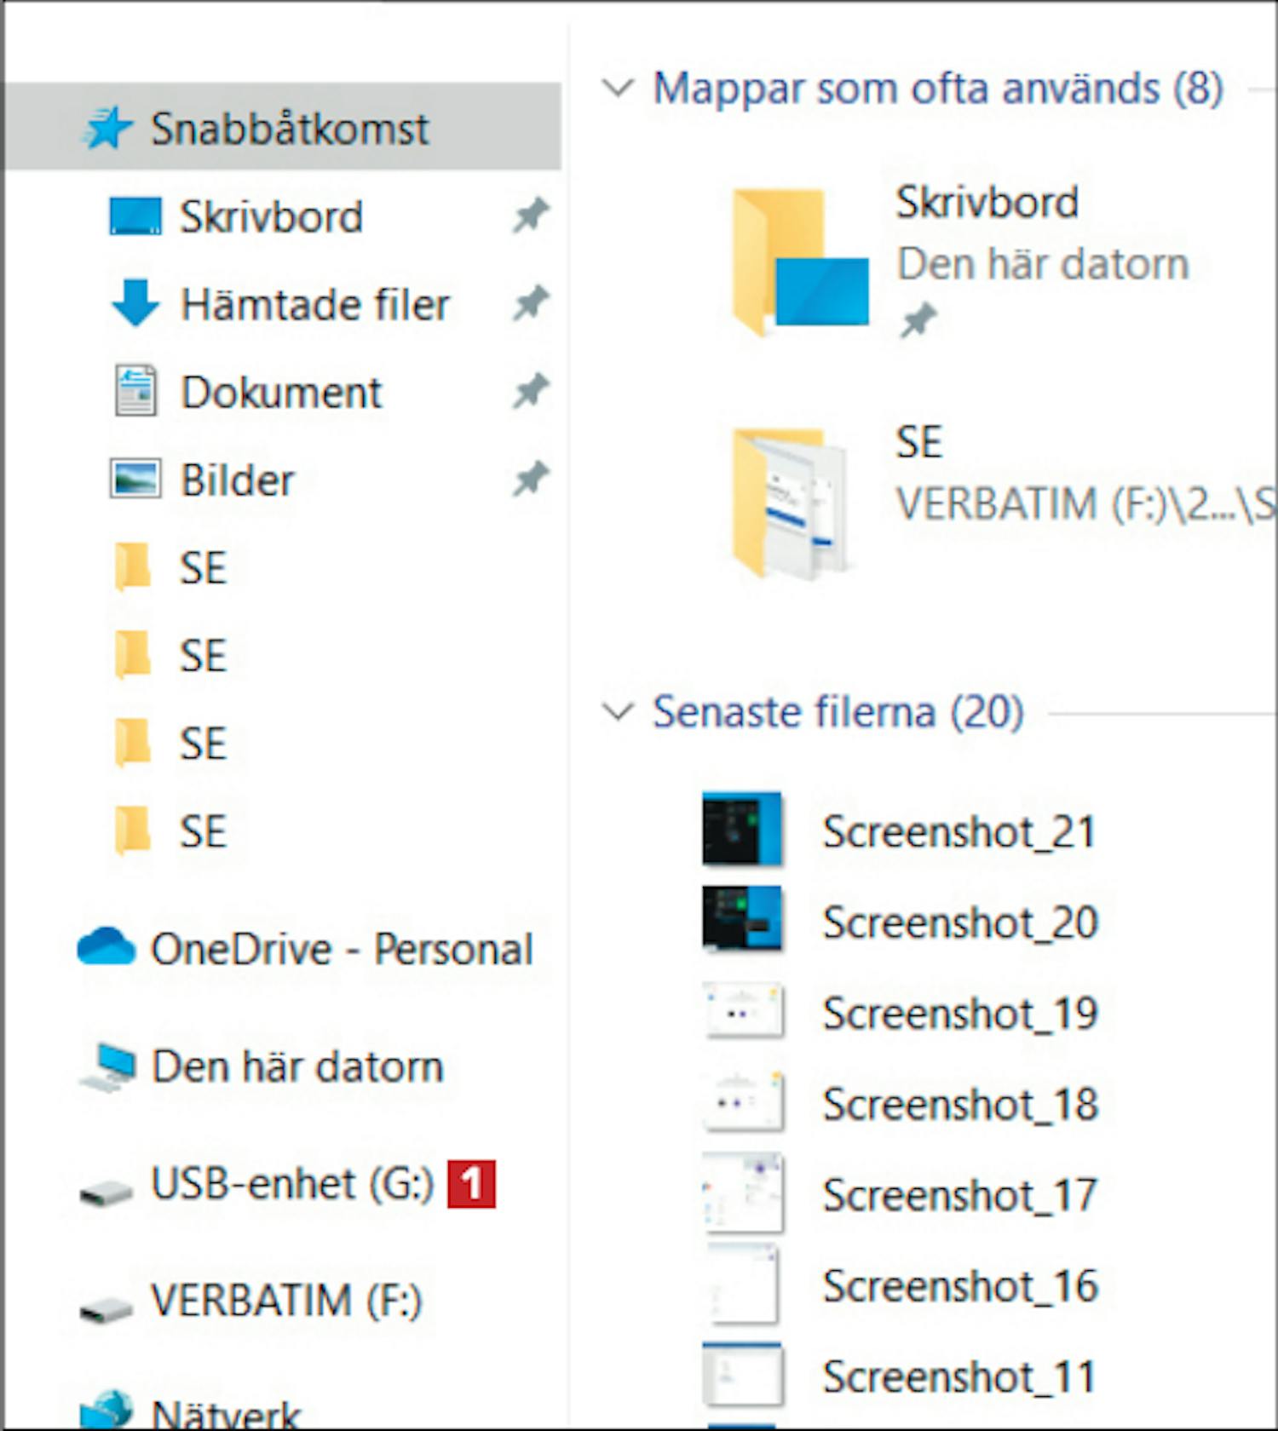Select Screenshot_18 in recent files
Screen dimensions: 1278x1431
[959, 1105]
